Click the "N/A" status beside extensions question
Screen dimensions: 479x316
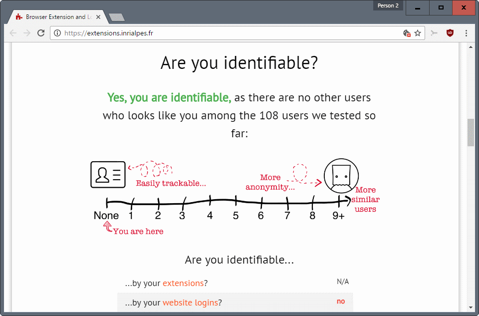(x=343, y=281)
